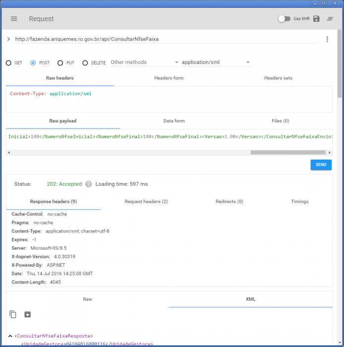Switch to the Headers form tab
Image resolution: width=344 pixels, height=347 pixels.
tap(169, 78)
